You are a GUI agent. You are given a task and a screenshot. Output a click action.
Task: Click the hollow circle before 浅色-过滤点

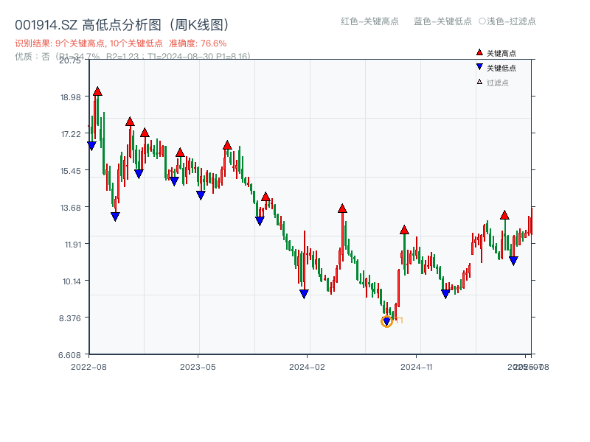[482, 21]
